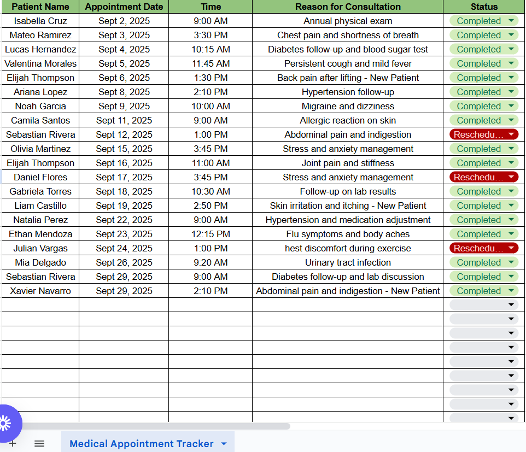The height and width of the screenshot is (452, 526).
Task: Click the Time column header
Action: click(211, 7)
